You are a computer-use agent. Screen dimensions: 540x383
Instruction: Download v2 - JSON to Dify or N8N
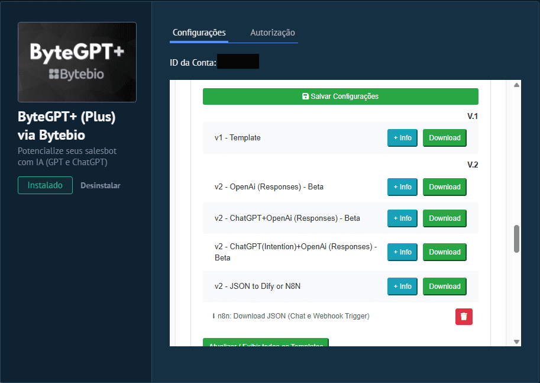[445, 287]
